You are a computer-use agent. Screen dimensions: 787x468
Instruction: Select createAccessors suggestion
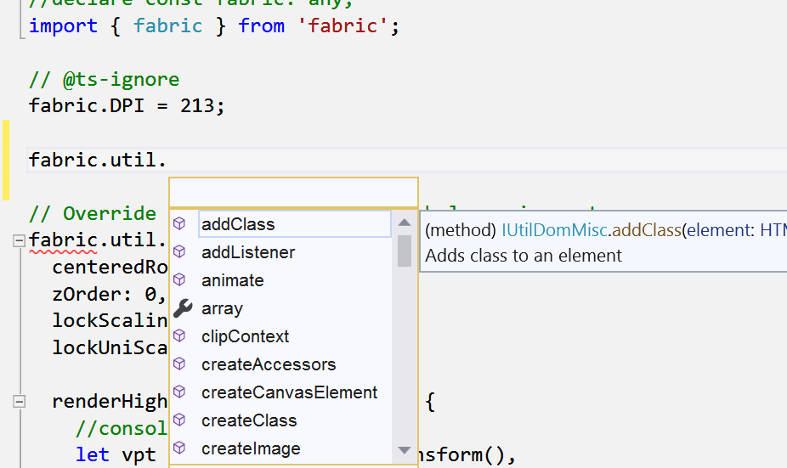pos(269,364)
